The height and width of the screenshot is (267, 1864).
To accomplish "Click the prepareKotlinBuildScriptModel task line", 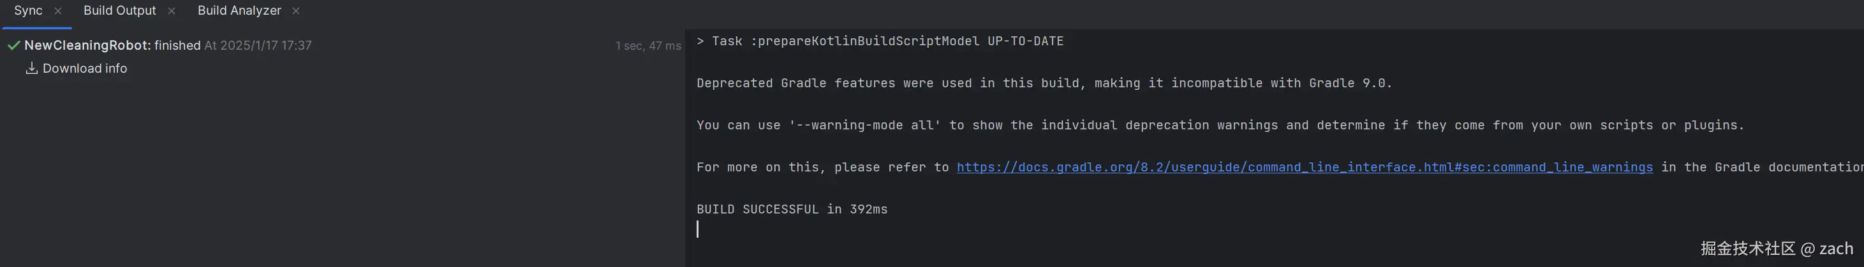I will click(x=880, y=41).
